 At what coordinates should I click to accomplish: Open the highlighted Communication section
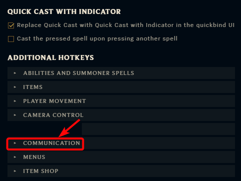(x=121, y=143)
